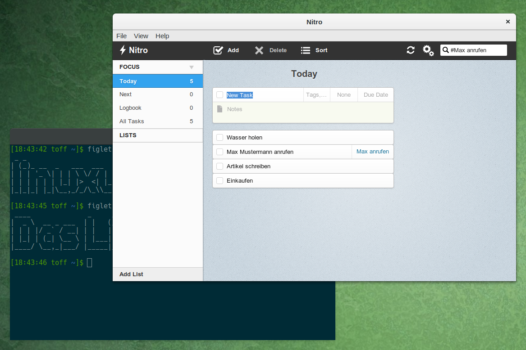526x350 pixels.
Task: Select the Next list
Action: coord(158,94)
